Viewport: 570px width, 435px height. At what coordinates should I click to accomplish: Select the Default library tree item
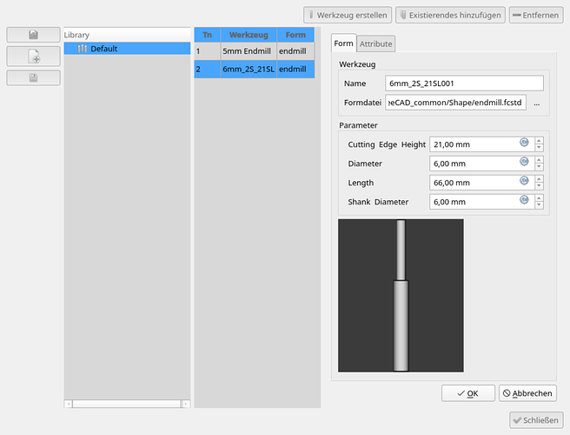pos(103,49)
